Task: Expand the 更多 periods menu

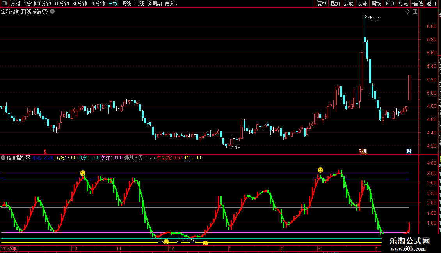Action: (171, 4)
